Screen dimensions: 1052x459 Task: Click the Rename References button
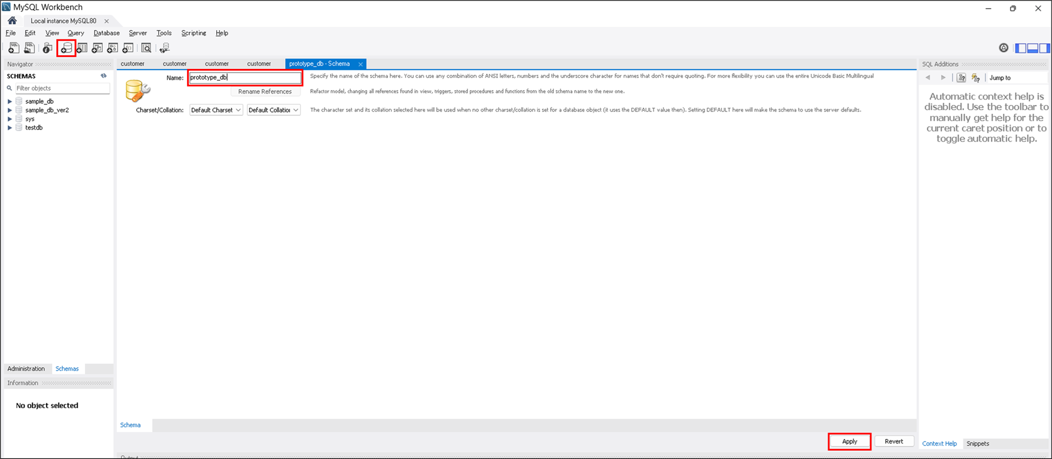[x=265, y=91]
